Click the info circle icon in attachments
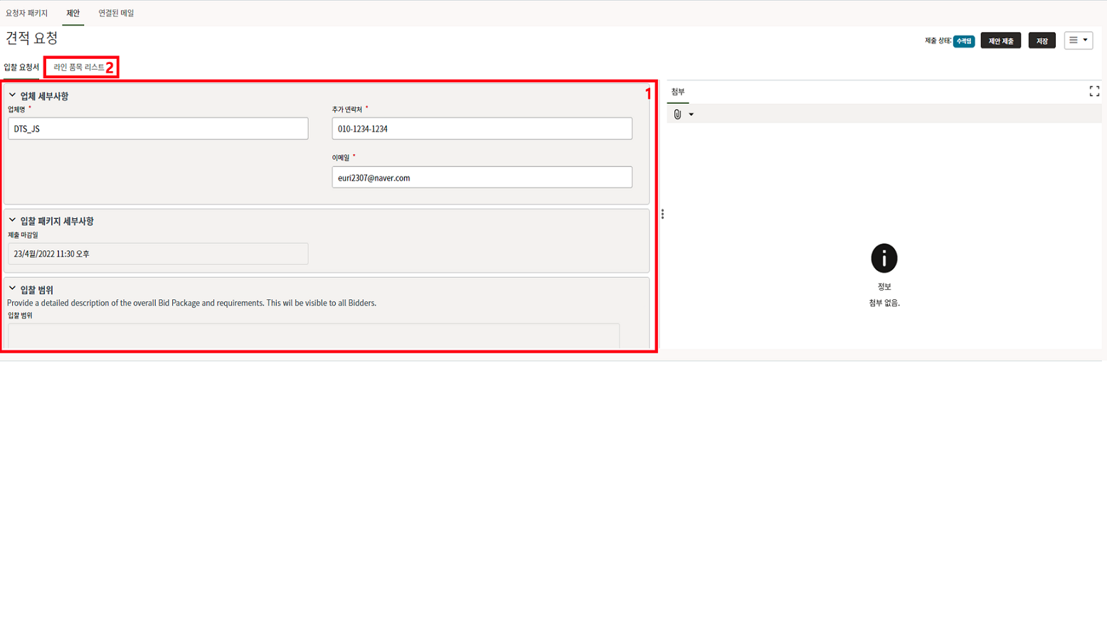Viewport: 1107px width, 622px height. pos(884,258)
